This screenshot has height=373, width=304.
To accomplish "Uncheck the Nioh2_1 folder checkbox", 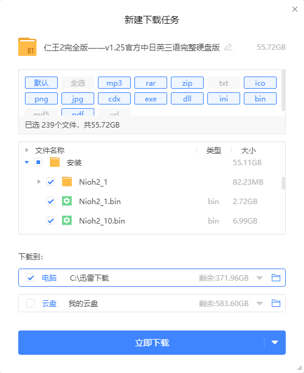I will tap(50, 182).
